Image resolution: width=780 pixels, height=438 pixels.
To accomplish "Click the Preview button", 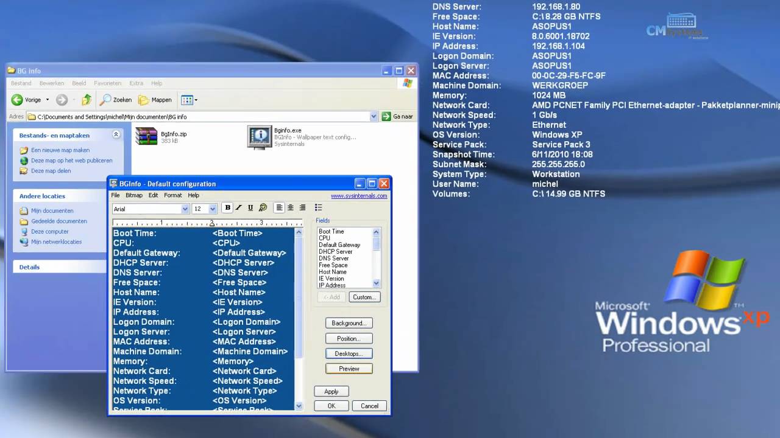I will tap(349, 369).
